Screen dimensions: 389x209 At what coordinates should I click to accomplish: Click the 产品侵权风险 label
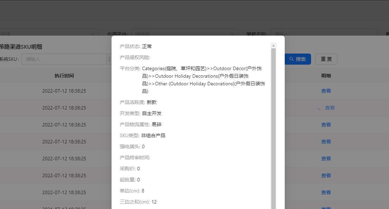[x=135, y=57]
